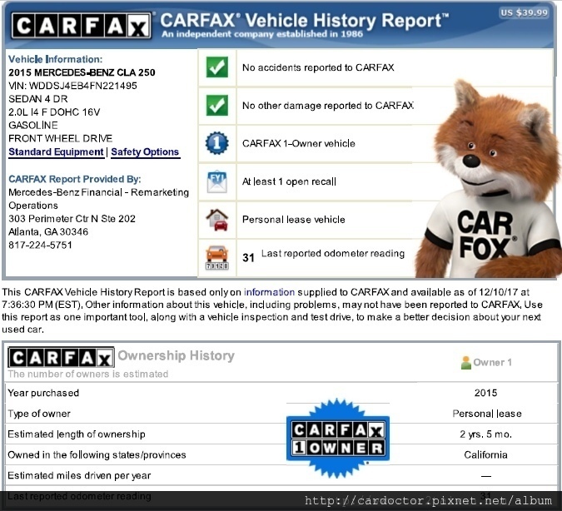Click the CARFAX 1 Owner blue seal
This screenshot has width=562, height=511.
[338, 439]
